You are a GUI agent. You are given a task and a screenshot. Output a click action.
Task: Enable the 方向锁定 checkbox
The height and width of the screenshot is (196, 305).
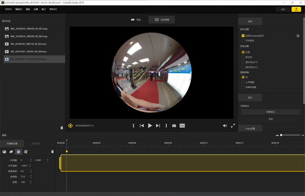[x=243, y=41]
